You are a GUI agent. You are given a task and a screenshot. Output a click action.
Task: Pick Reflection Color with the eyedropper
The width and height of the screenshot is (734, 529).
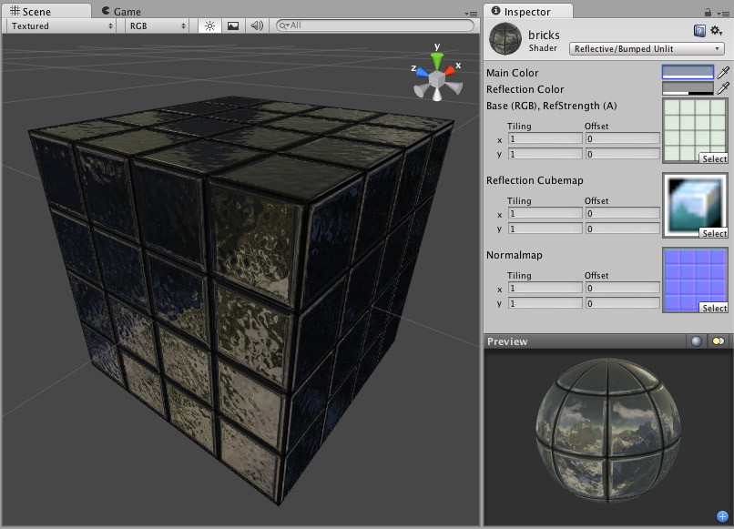pos(723,88)
